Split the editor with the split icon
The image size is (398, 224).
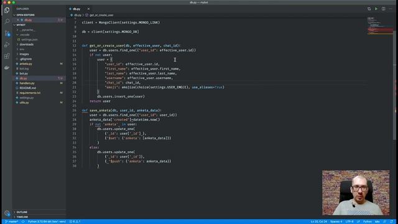(383, 9)
